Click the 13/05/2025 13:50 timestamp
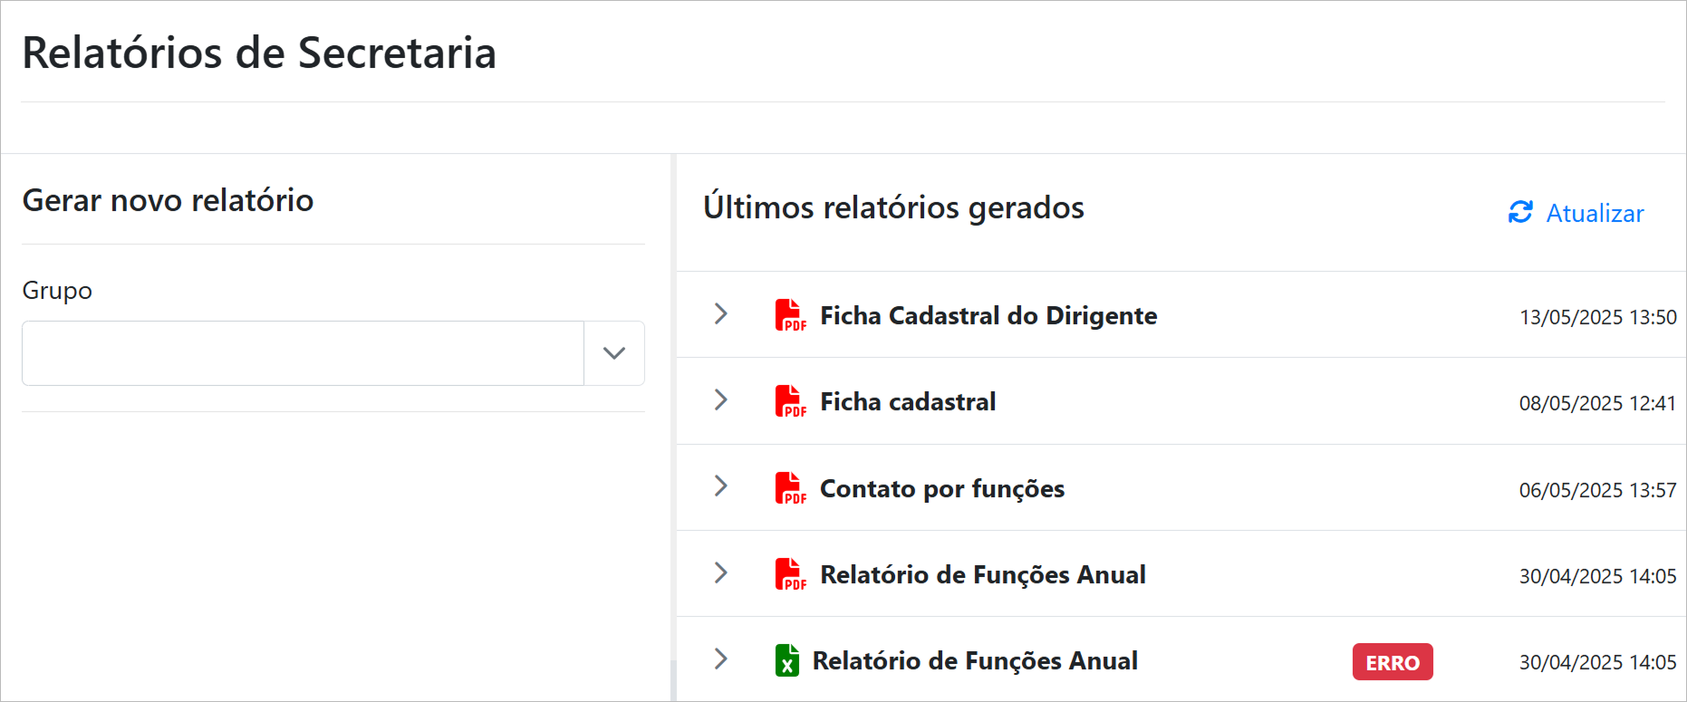Image resolution: width=1687 pixels, height=702 pixels. 1597,317
